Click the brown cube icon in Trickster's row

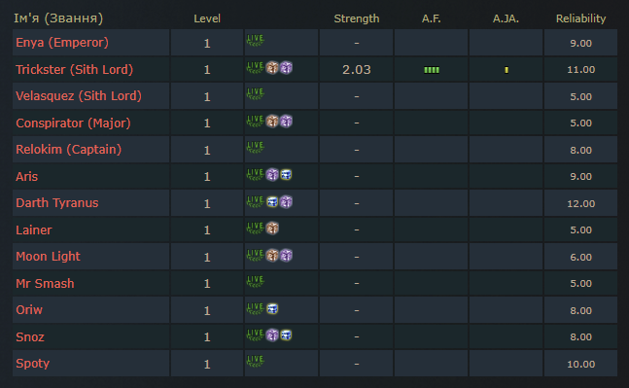272,68
